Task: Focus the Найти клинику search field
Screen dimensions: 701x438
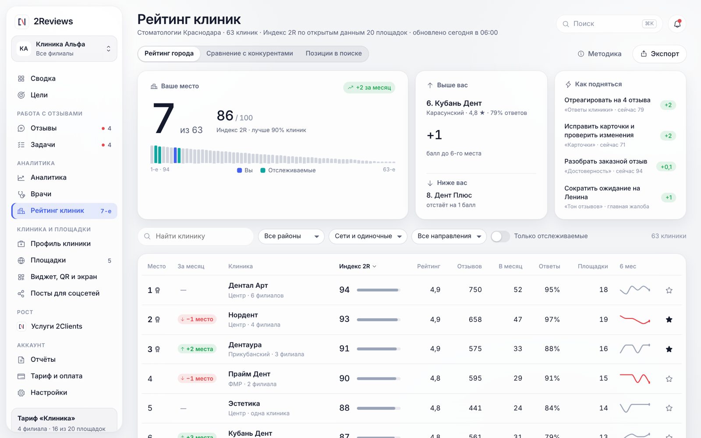Action: click(x=195, y=236)
